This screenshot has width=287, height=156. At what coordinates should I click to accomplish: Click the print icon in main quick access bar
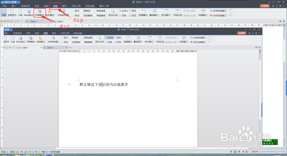(x=11, y=21)
